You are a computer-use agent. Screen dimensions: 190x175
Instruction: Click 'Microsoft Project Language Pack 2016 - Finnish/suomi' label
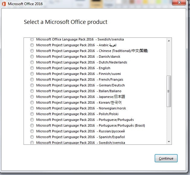click(x=79, y=74)
